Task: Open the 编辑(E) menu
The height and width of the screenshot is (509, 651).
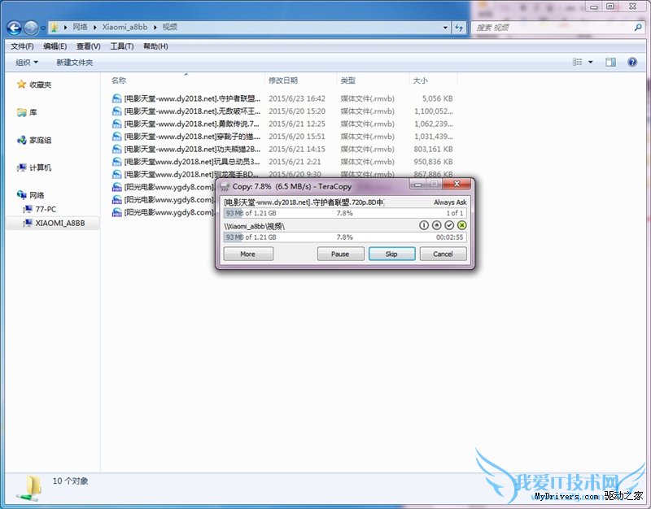Action: pos(55,46)
